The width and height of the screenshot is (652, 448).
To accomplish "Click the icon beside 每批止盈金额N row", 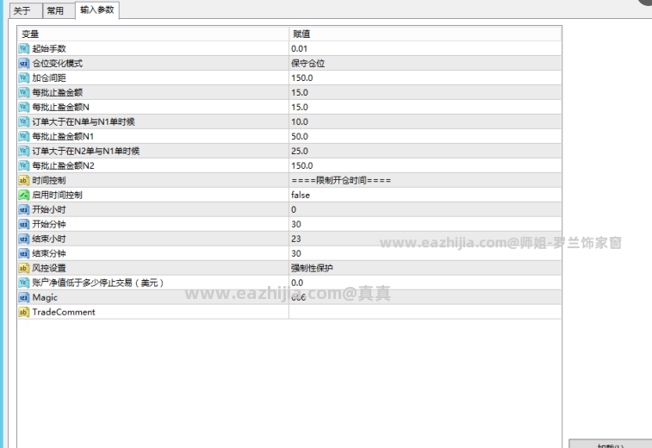I will pos(24,108).
